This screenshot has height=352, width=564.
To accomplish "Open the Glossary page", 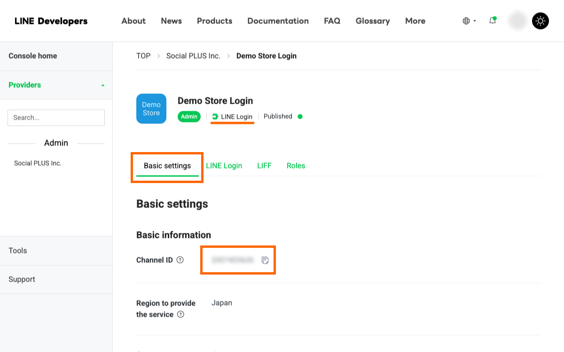I will 373,21.
